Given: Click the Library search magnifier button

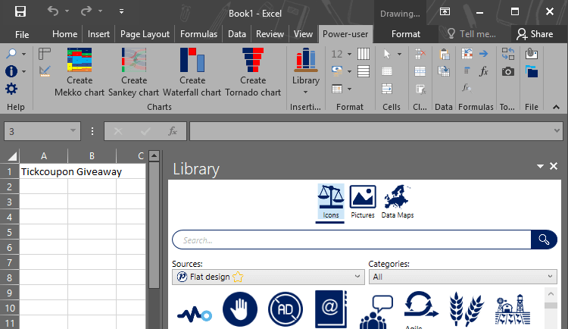Looking at the screenshot, I should [x=543, y=240].
